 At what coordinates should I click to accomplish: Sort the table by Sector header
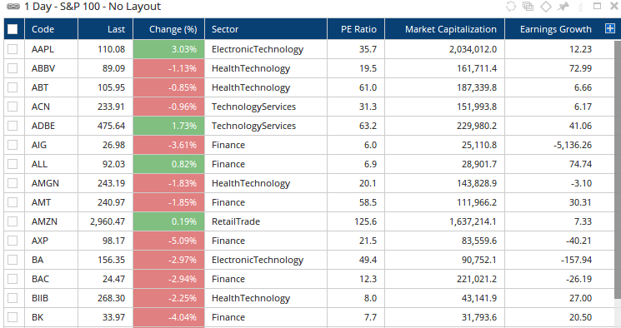pos(266,29)
